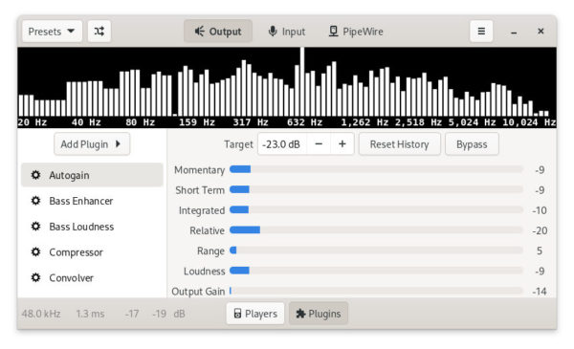Click the gear icon next to Autogain

pos(36,175)
